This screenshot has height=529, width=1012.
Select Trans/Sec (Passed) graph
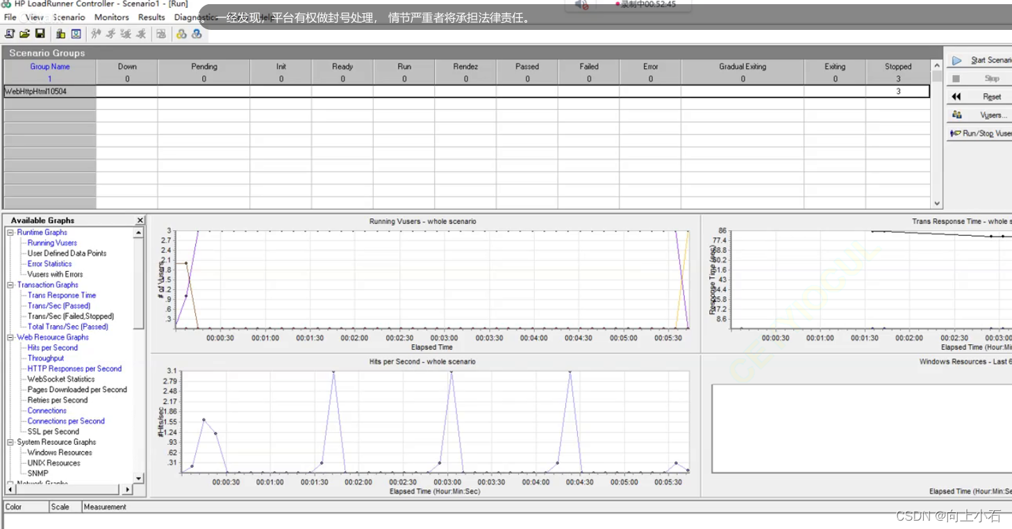tap(59, 306)
